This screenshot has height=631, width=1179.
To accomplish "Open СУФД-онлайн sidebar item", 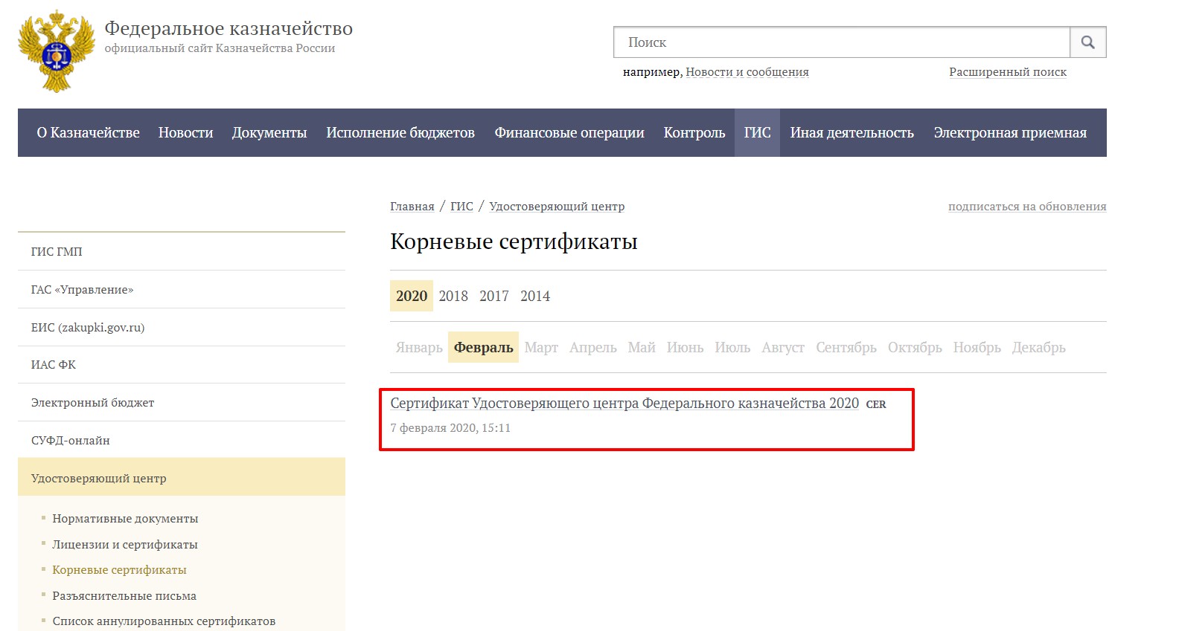I will click(182, 440).
